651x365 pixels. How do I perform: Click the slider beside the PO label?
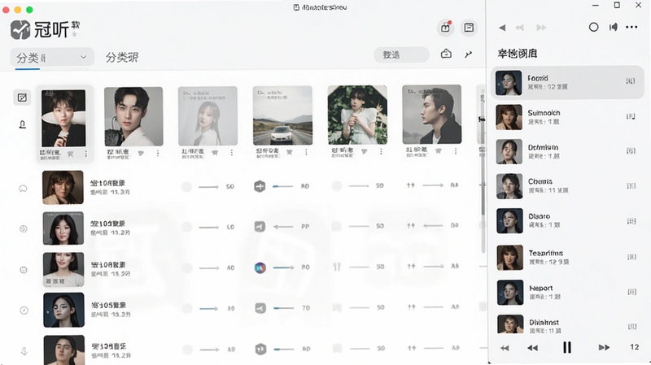[283, 267]
